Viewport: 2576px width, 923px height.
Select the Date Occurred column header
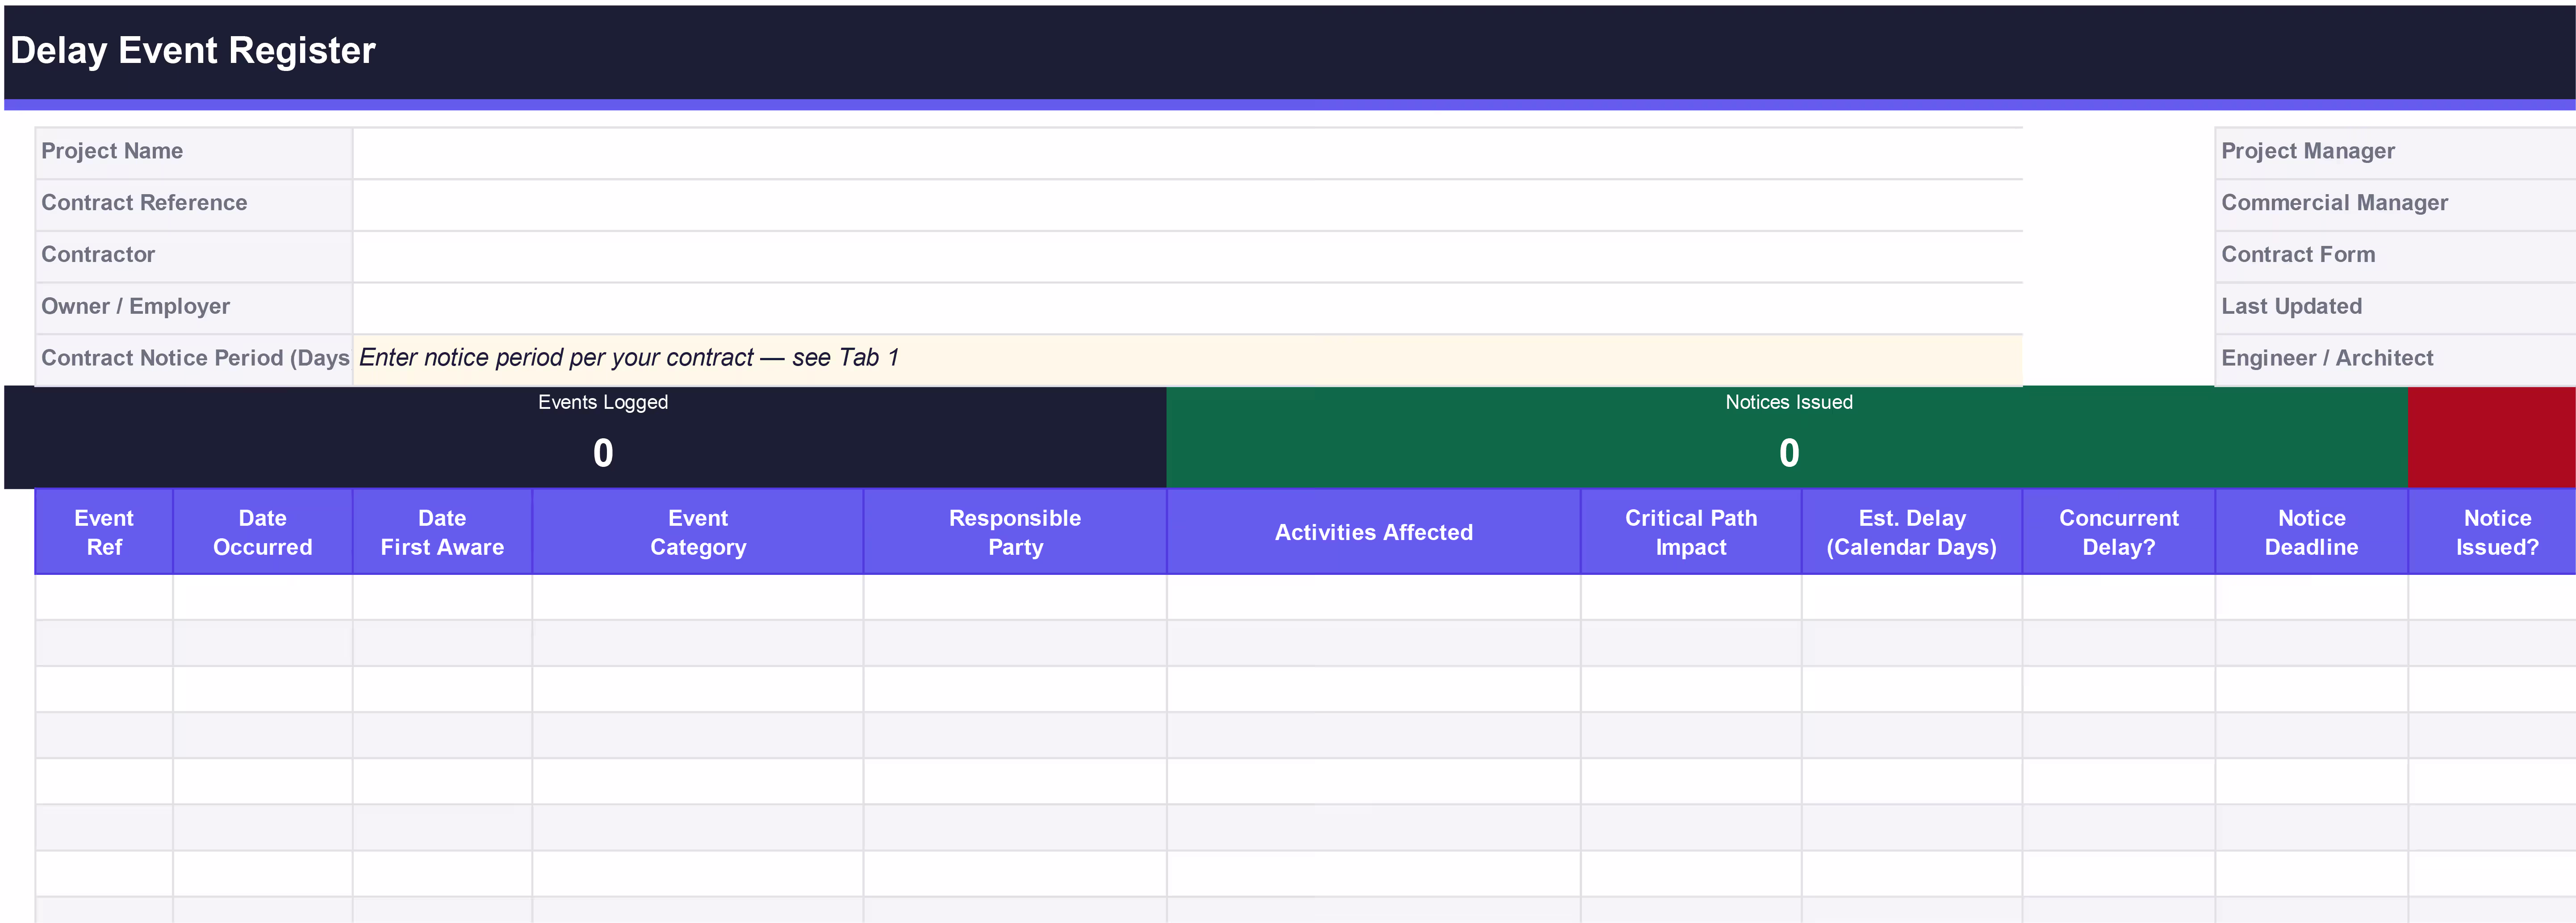(263, 532)
